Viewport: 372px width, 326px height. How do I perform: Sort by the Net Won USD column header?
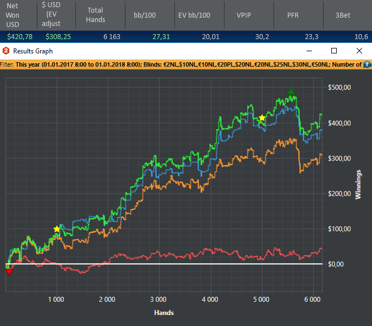click(x=12, y=15)
